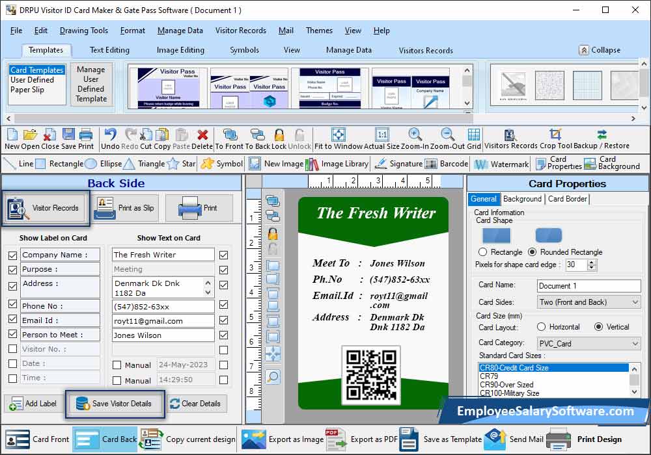Uncheck Company Name label checkbox
The height and width of the screenshot is (455, 651).
[13, 255]
